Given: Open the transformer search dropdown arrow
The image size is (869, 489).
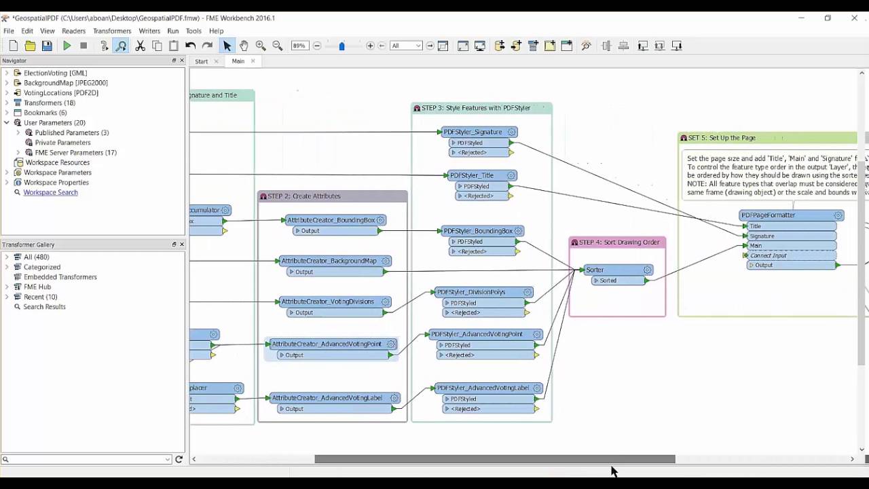Looking at the screenshot, I should pos(168,460).
